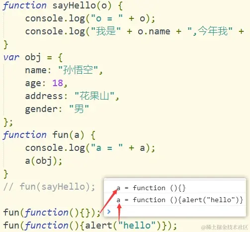The height and width of the screenshot is (232, 250).
Task: Click the console.log("a = " + a) line
Action: 90,148
